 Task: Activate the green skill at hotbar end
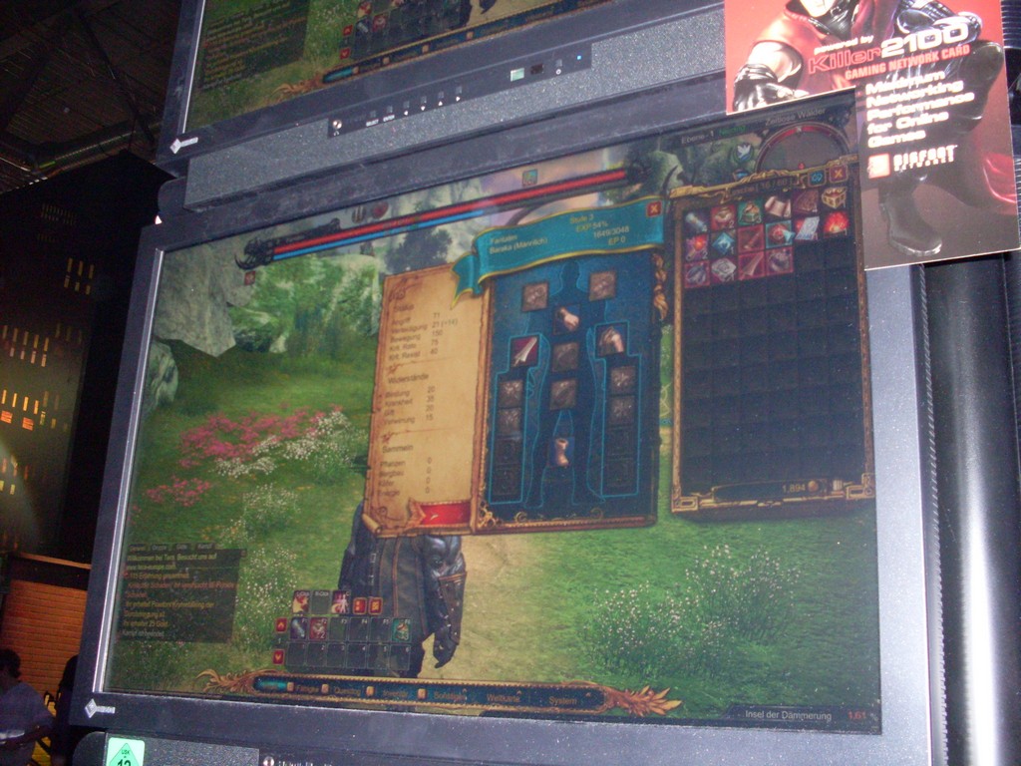click(x=400, y=630)
